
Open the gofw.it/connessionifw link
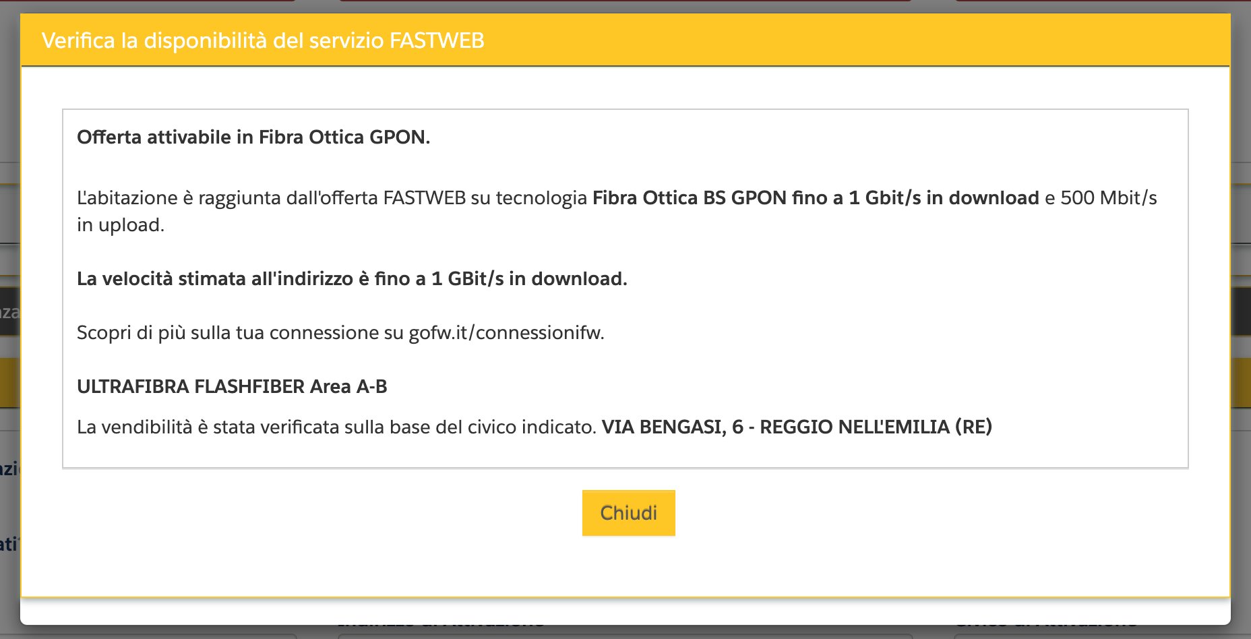pyautogui.click(x=506, y=333)
